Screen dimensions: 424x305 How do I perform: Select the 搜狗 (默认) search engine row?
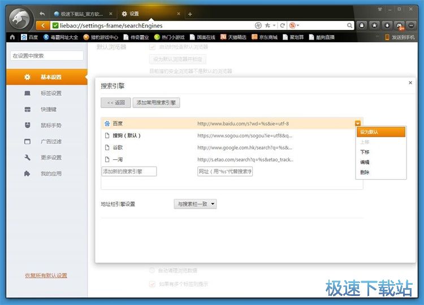[232, 136]
